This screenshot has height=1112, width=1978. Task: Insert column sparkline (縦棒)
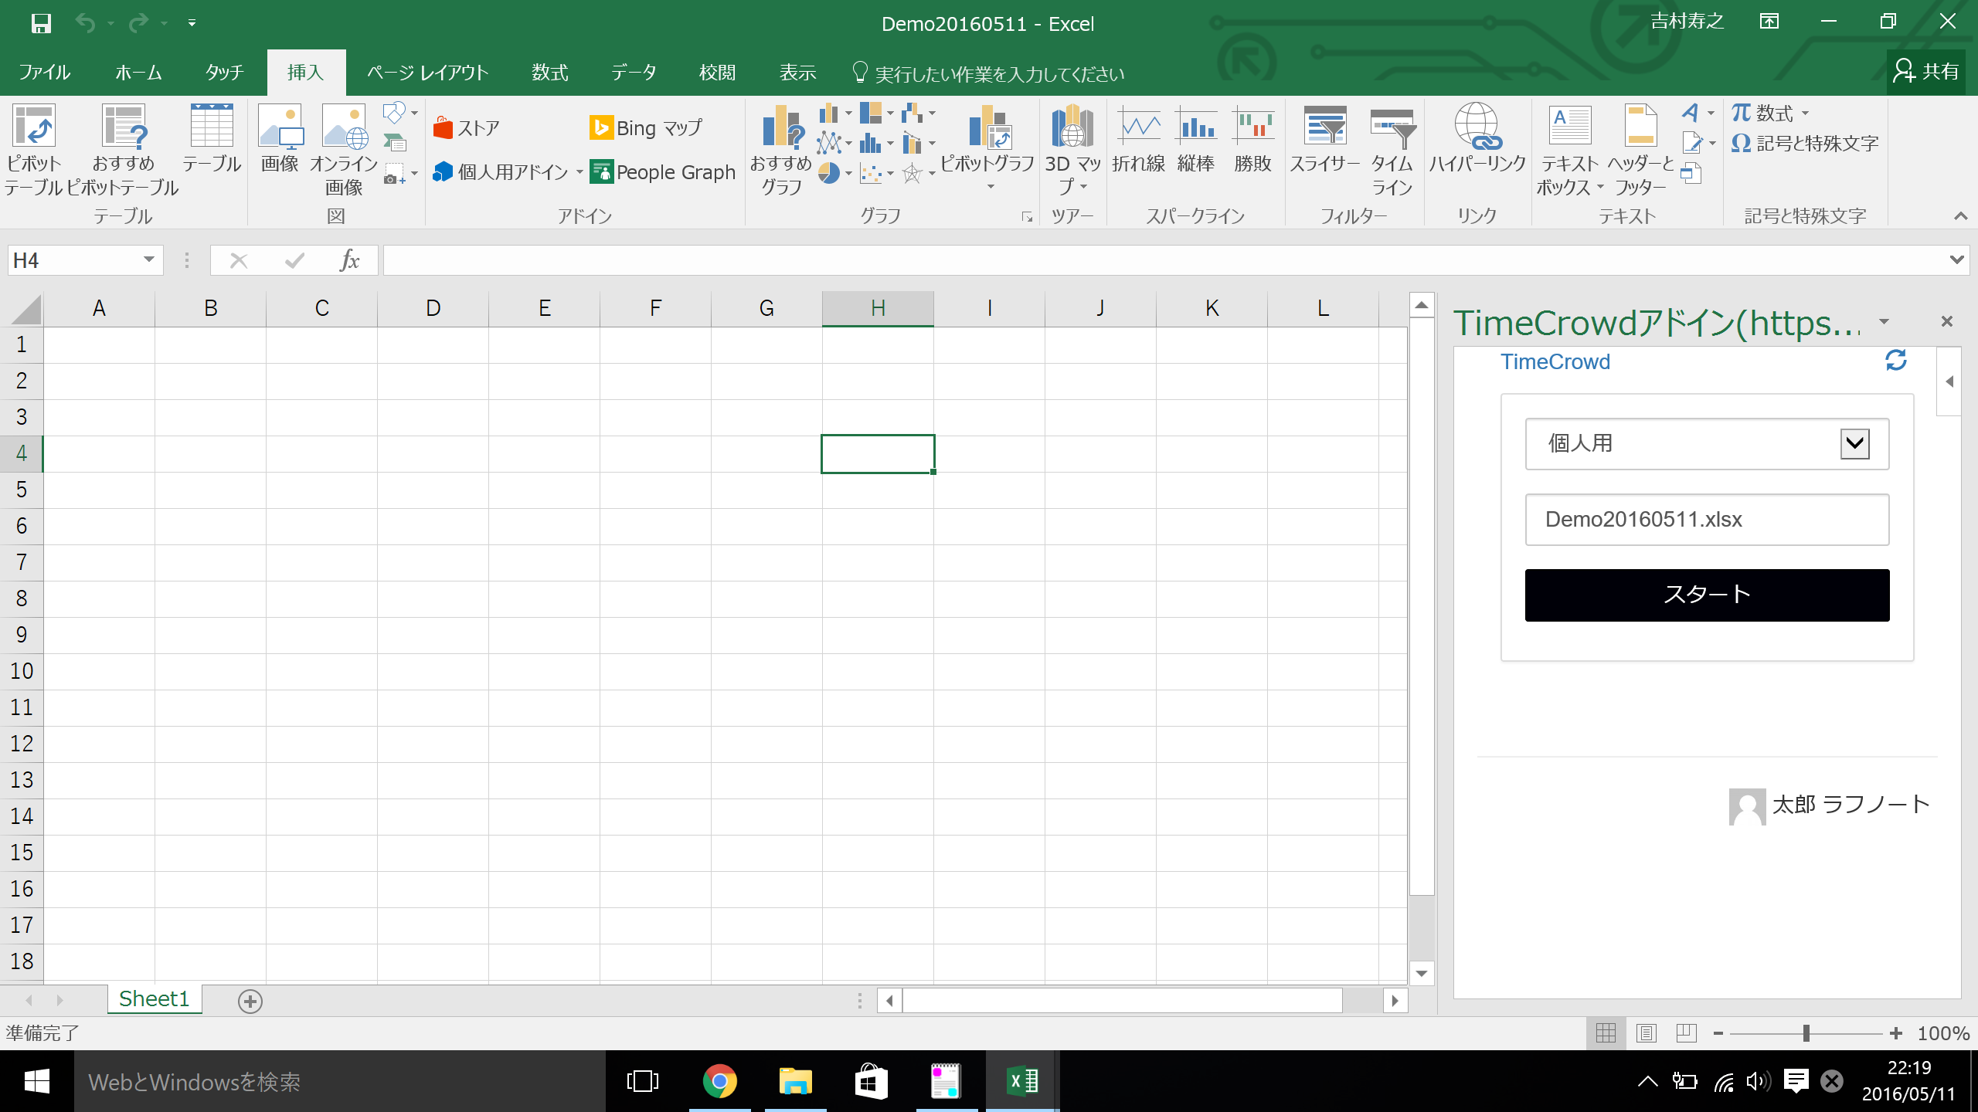1196,139
